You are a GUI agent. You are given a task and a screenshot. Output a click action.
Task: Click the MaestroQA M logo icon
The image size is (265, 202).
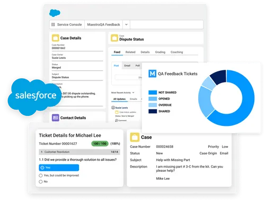click(152, 74)
